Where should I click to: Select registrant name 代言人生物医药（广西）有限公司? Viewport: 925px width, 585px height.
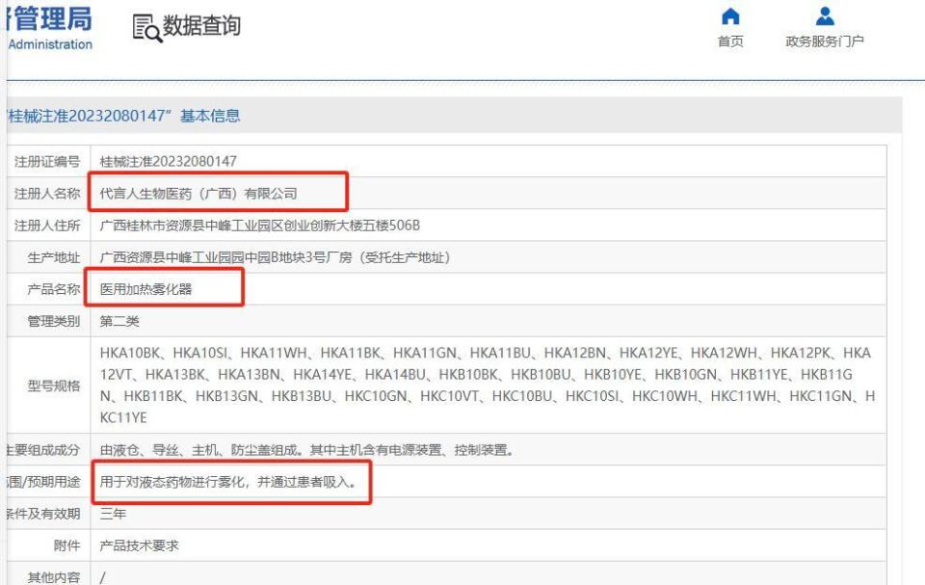(x=198, y=194)
